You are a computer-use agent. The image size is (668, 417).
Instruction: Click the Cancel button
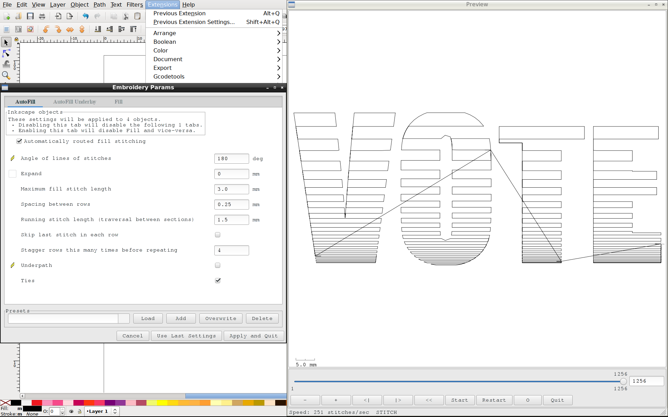133,336
